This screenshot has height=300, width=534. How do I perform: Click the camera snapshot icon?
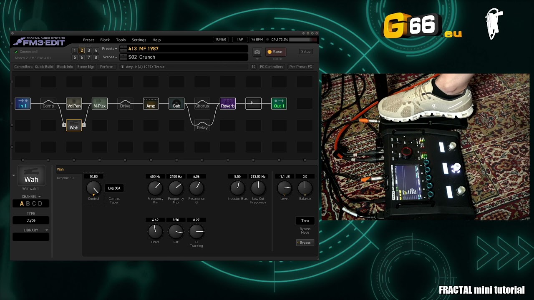(x=257, y=52)
